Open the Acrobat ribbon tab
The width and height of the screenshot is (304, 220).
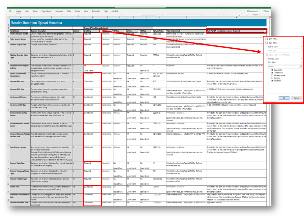pyautogui.click(x=115, y=11)
